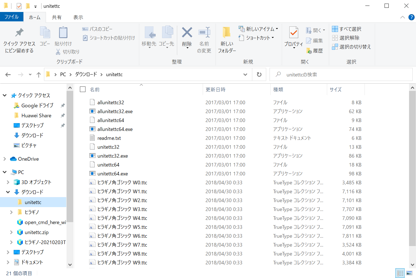Switch to the 共有 ribbon tab
The image size is (416, 278).
(57, 17)
